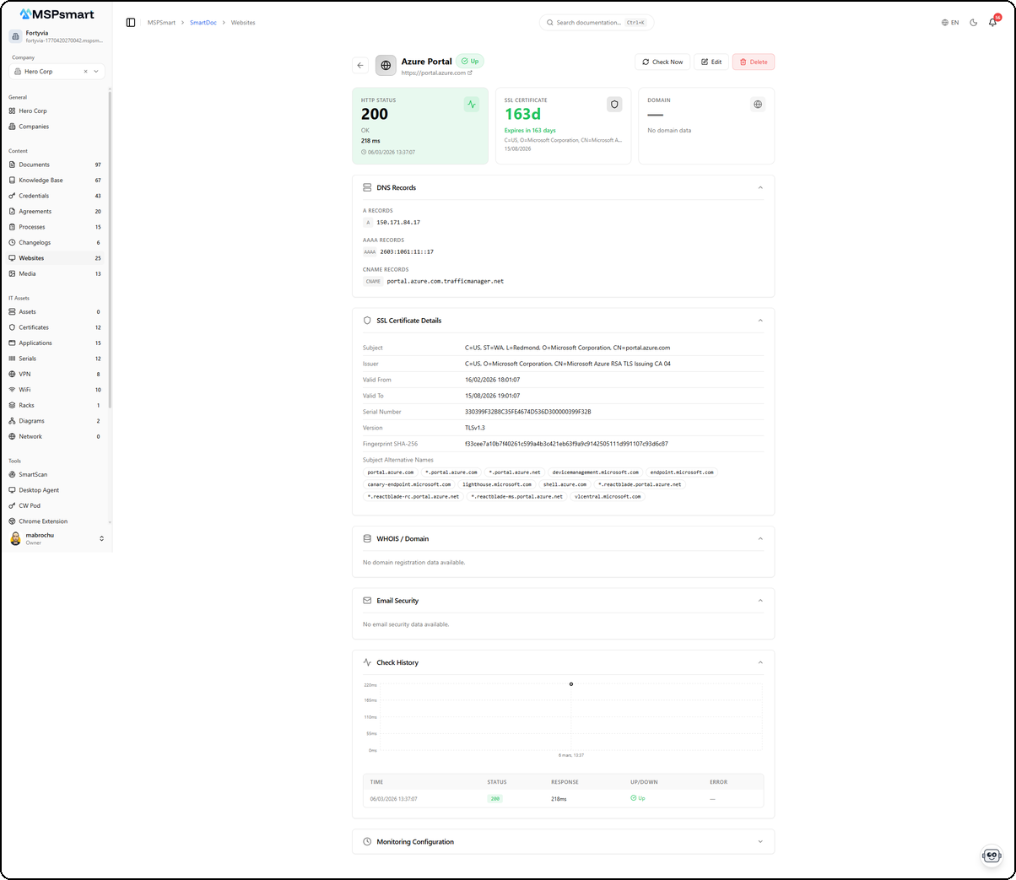Expand the Monitoring Configuration section
The width and height of the screenshot is (1016, 880).
click(x=759, y=841)
